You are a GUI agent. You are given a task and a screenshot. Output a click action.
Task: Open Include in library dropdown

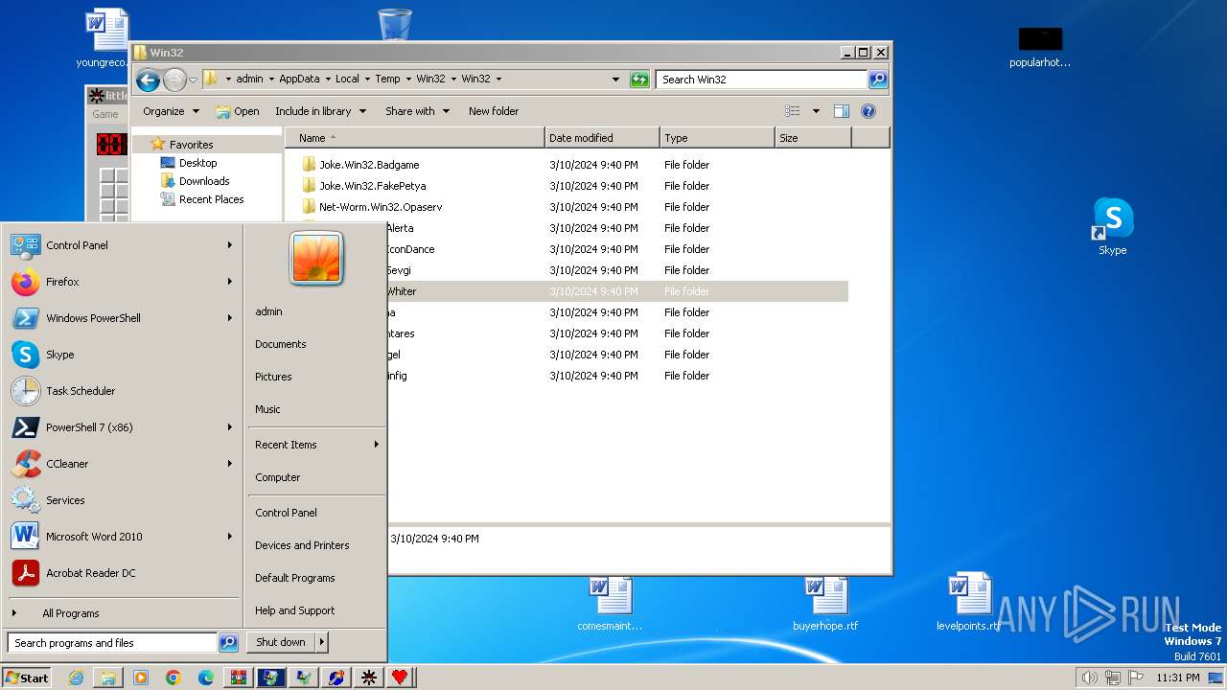320,111
